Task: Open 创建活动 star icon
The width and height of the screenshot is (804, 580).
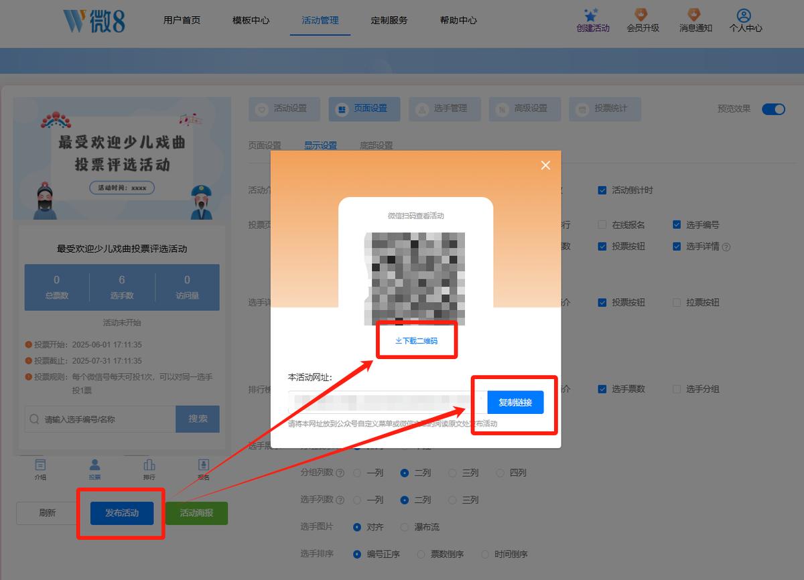Action: [591, 15]
